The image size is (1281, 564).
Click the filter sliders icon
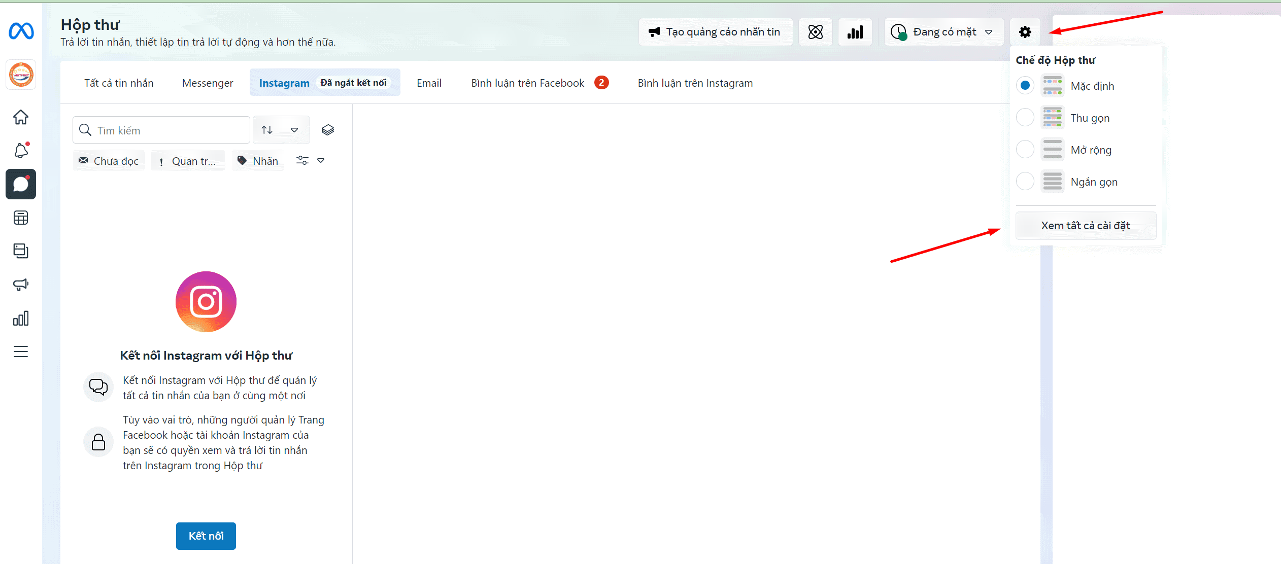click(302, 161)
